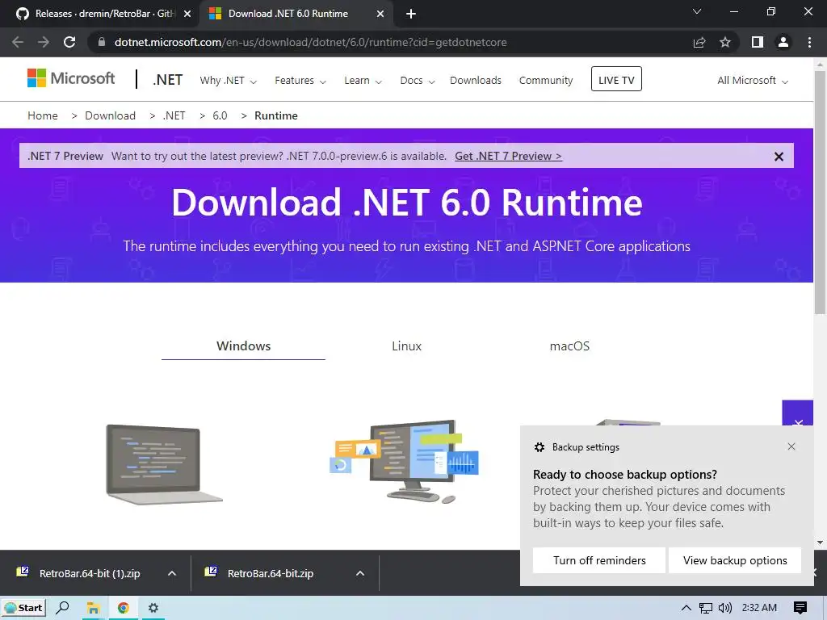
Task: Open Settings gear on the taskbar
Action: (153, 608)
